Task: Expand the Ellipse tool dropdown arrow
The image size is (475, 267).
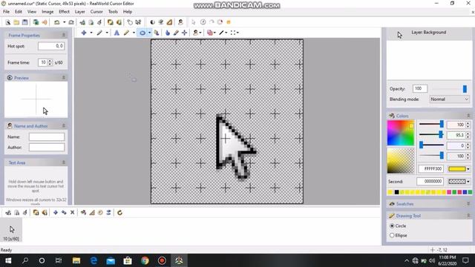Action: 150,33
